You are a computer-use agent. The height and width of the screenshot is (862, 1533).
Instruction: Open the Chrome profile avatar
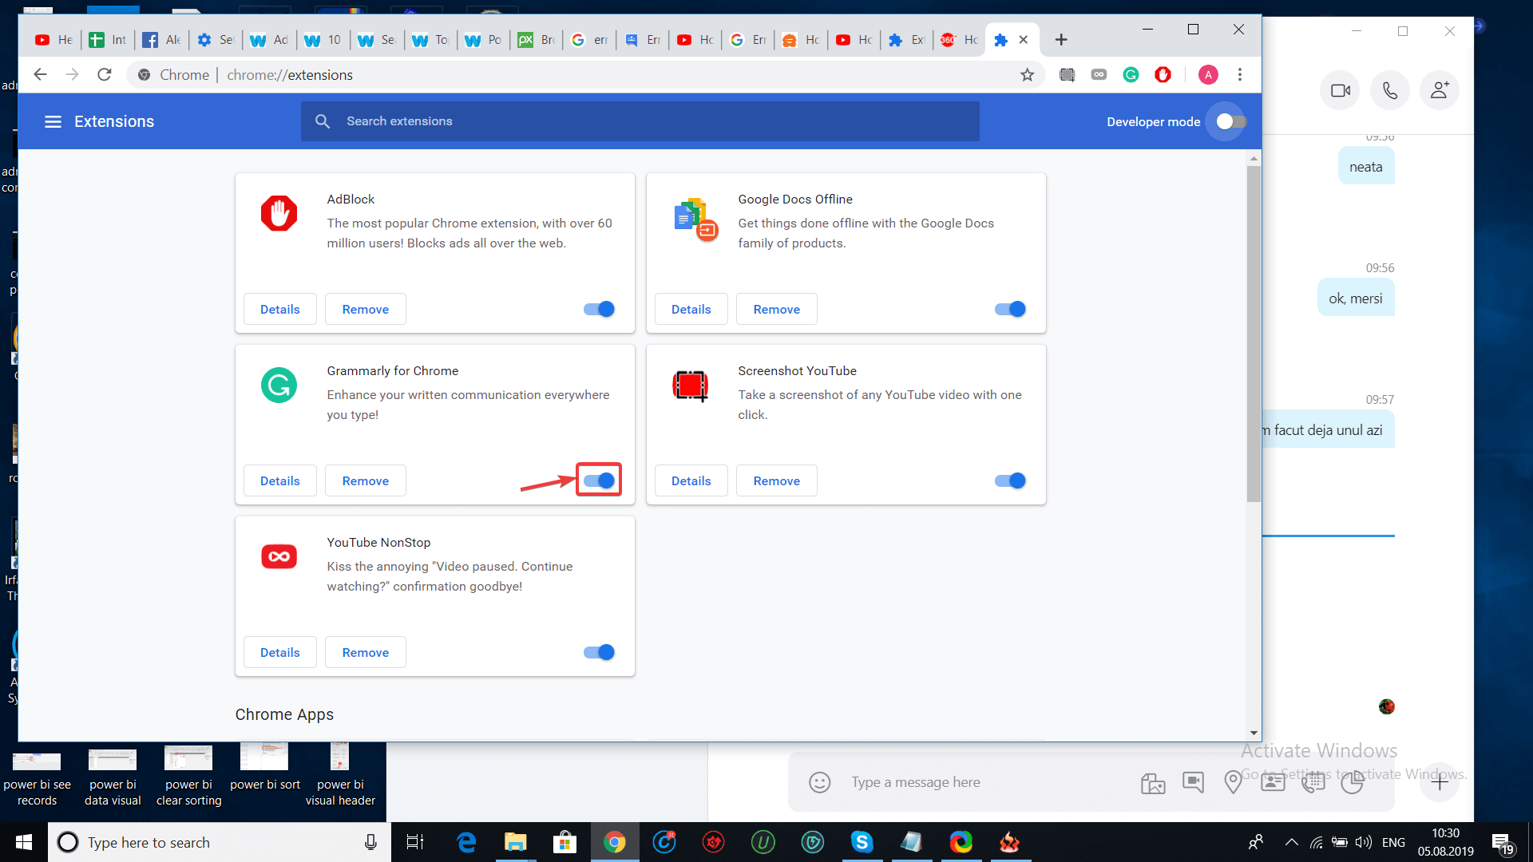1208,74
